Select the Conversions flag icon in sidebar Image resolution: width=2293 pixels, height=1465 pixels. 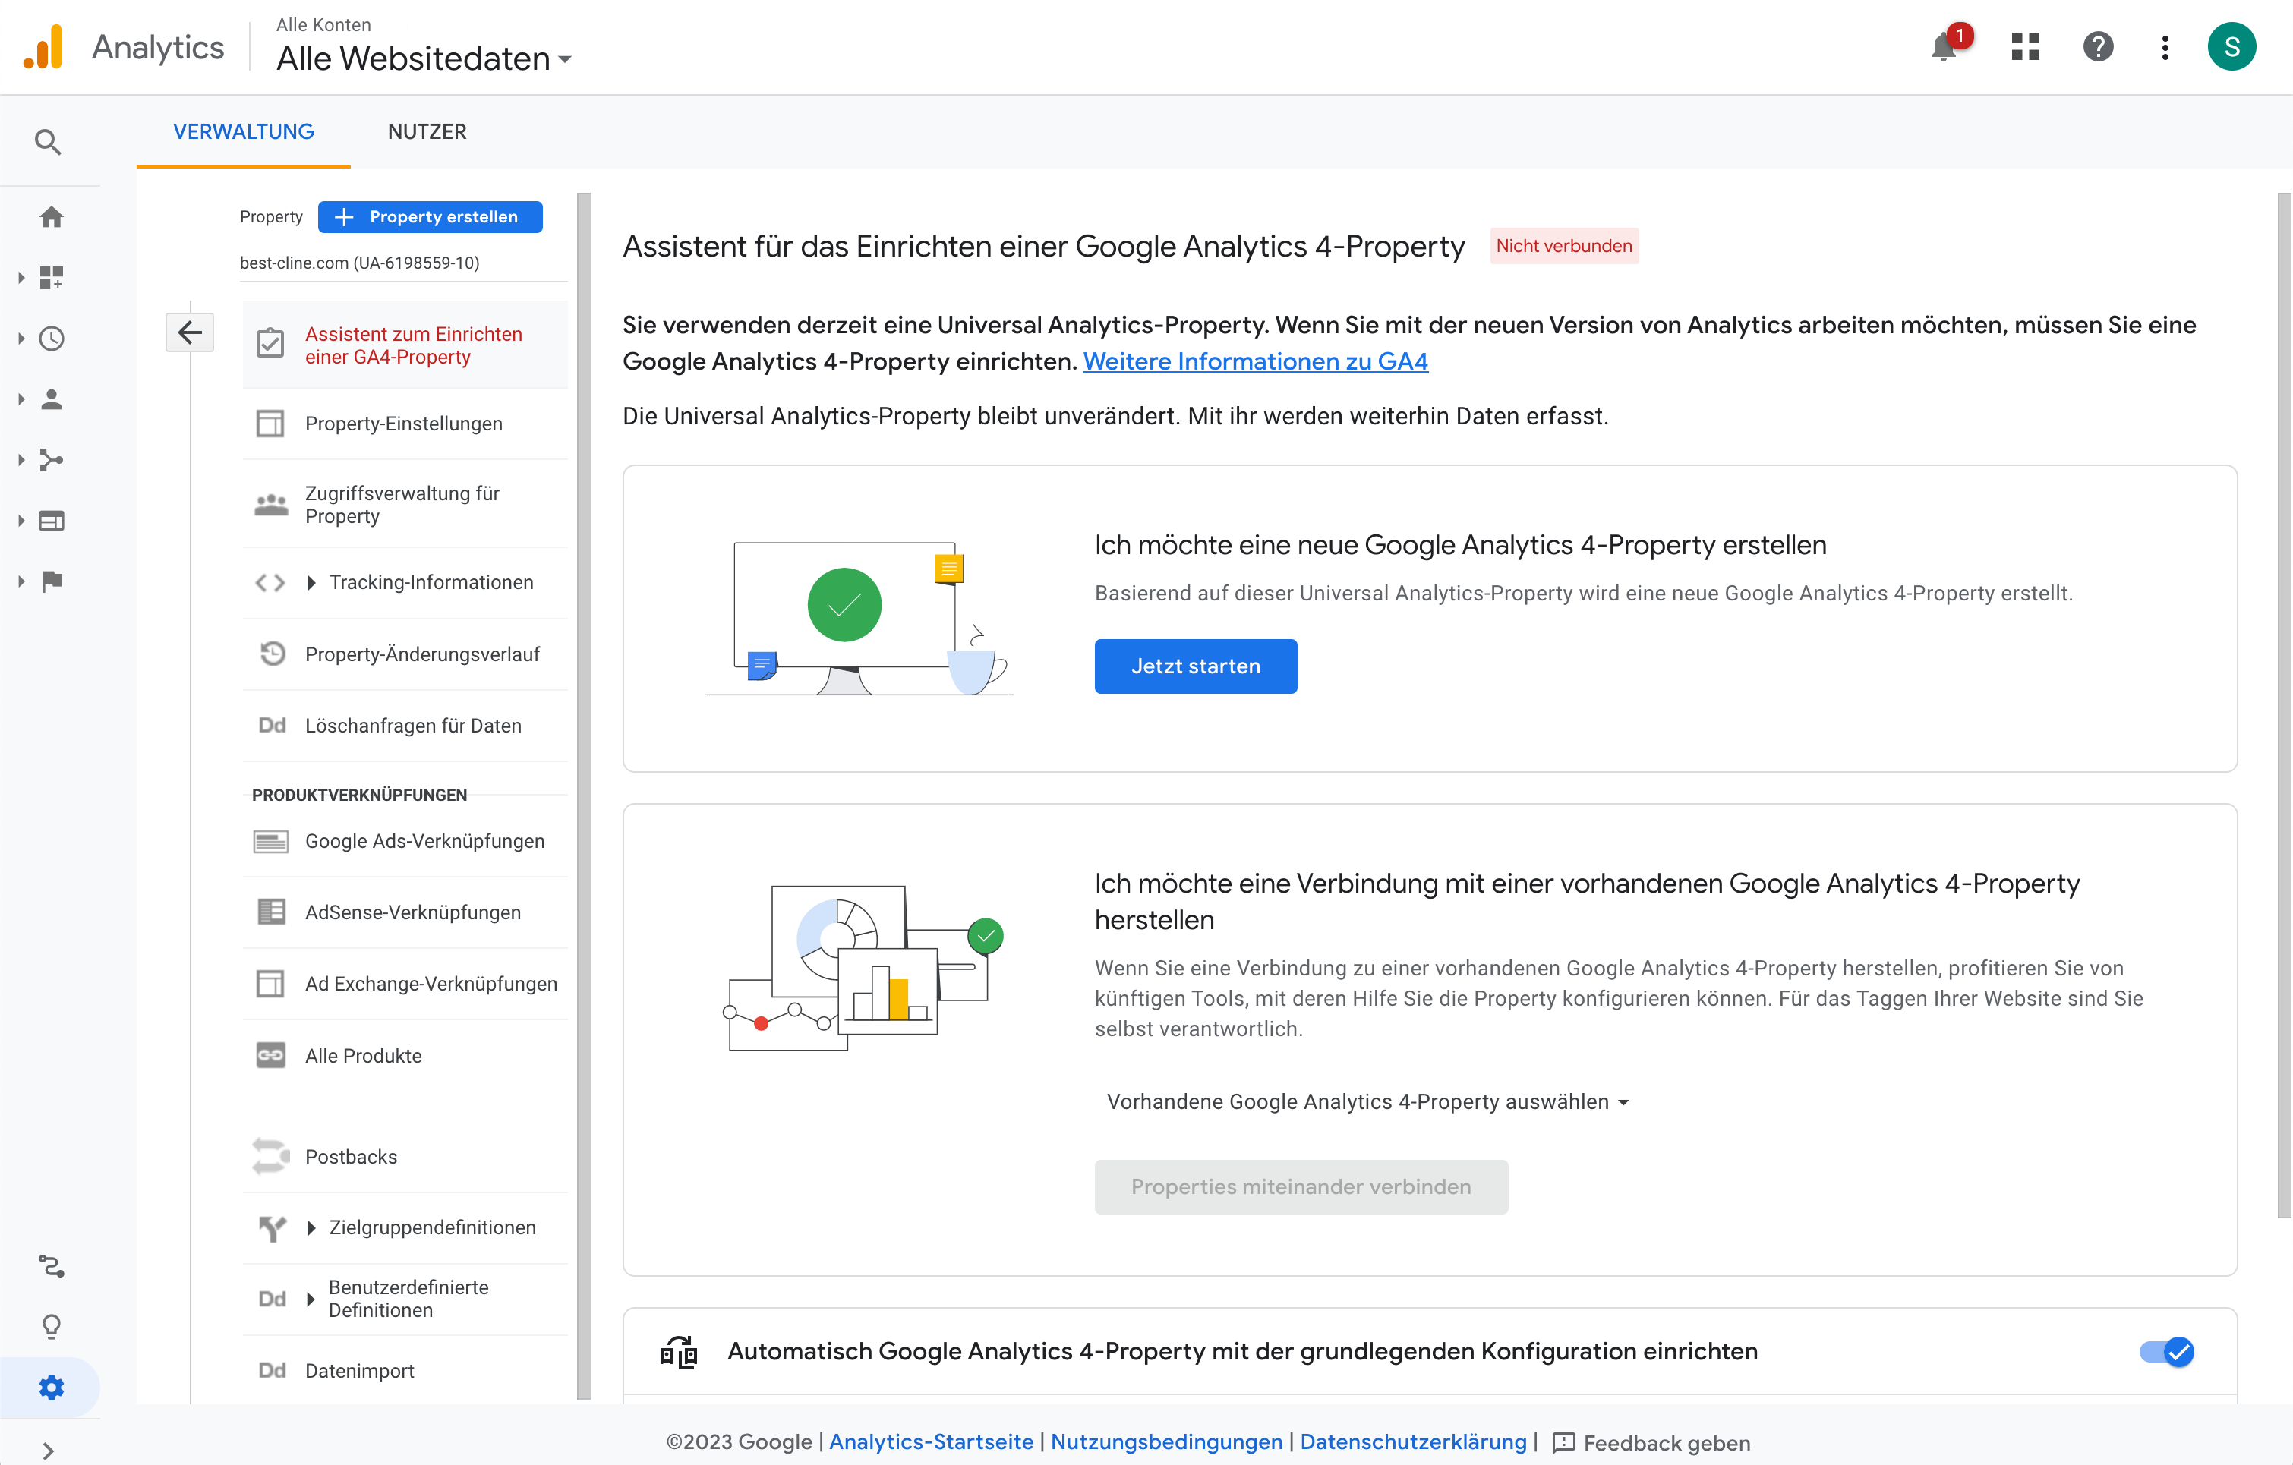50,581
